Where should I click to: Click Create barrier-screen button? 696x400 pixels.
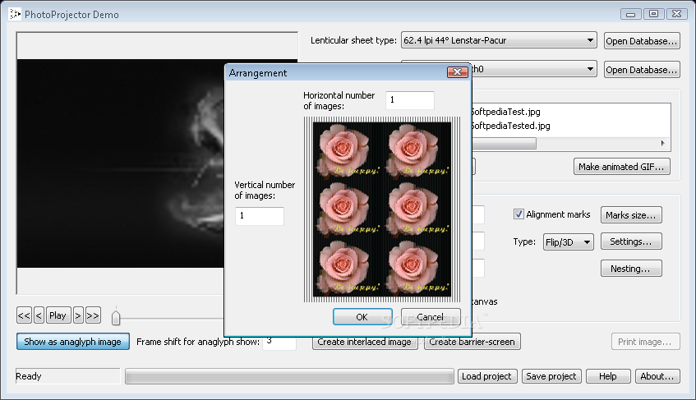pos(472,342)
